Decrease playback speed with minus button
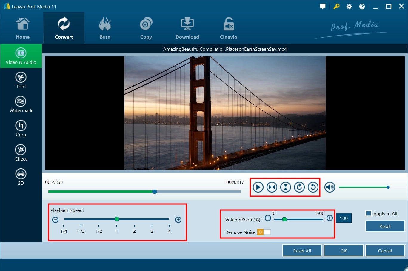This screenshot has width=408, height=271. pyautogui.click(x=55, y=220)
